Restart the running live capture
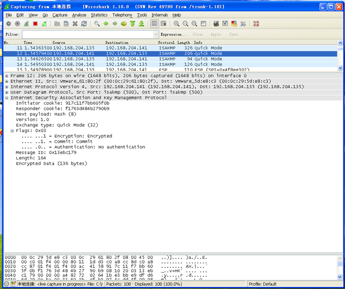 tap(44, 24)
